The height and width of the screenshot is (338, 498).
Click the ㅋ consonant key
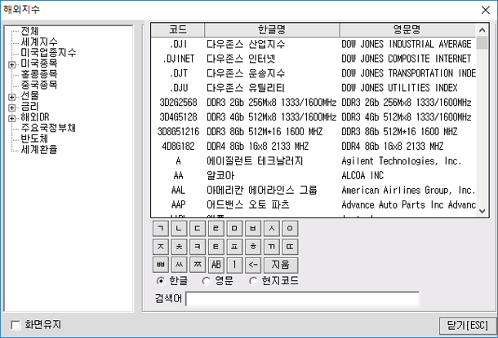(x=198, y=247)
